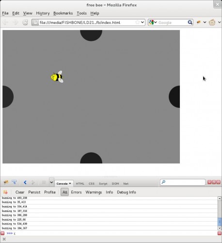The width and height of the screenshot is (222, 243).
Task: Bookmark this page with the star icon
Action: (137, 22)
